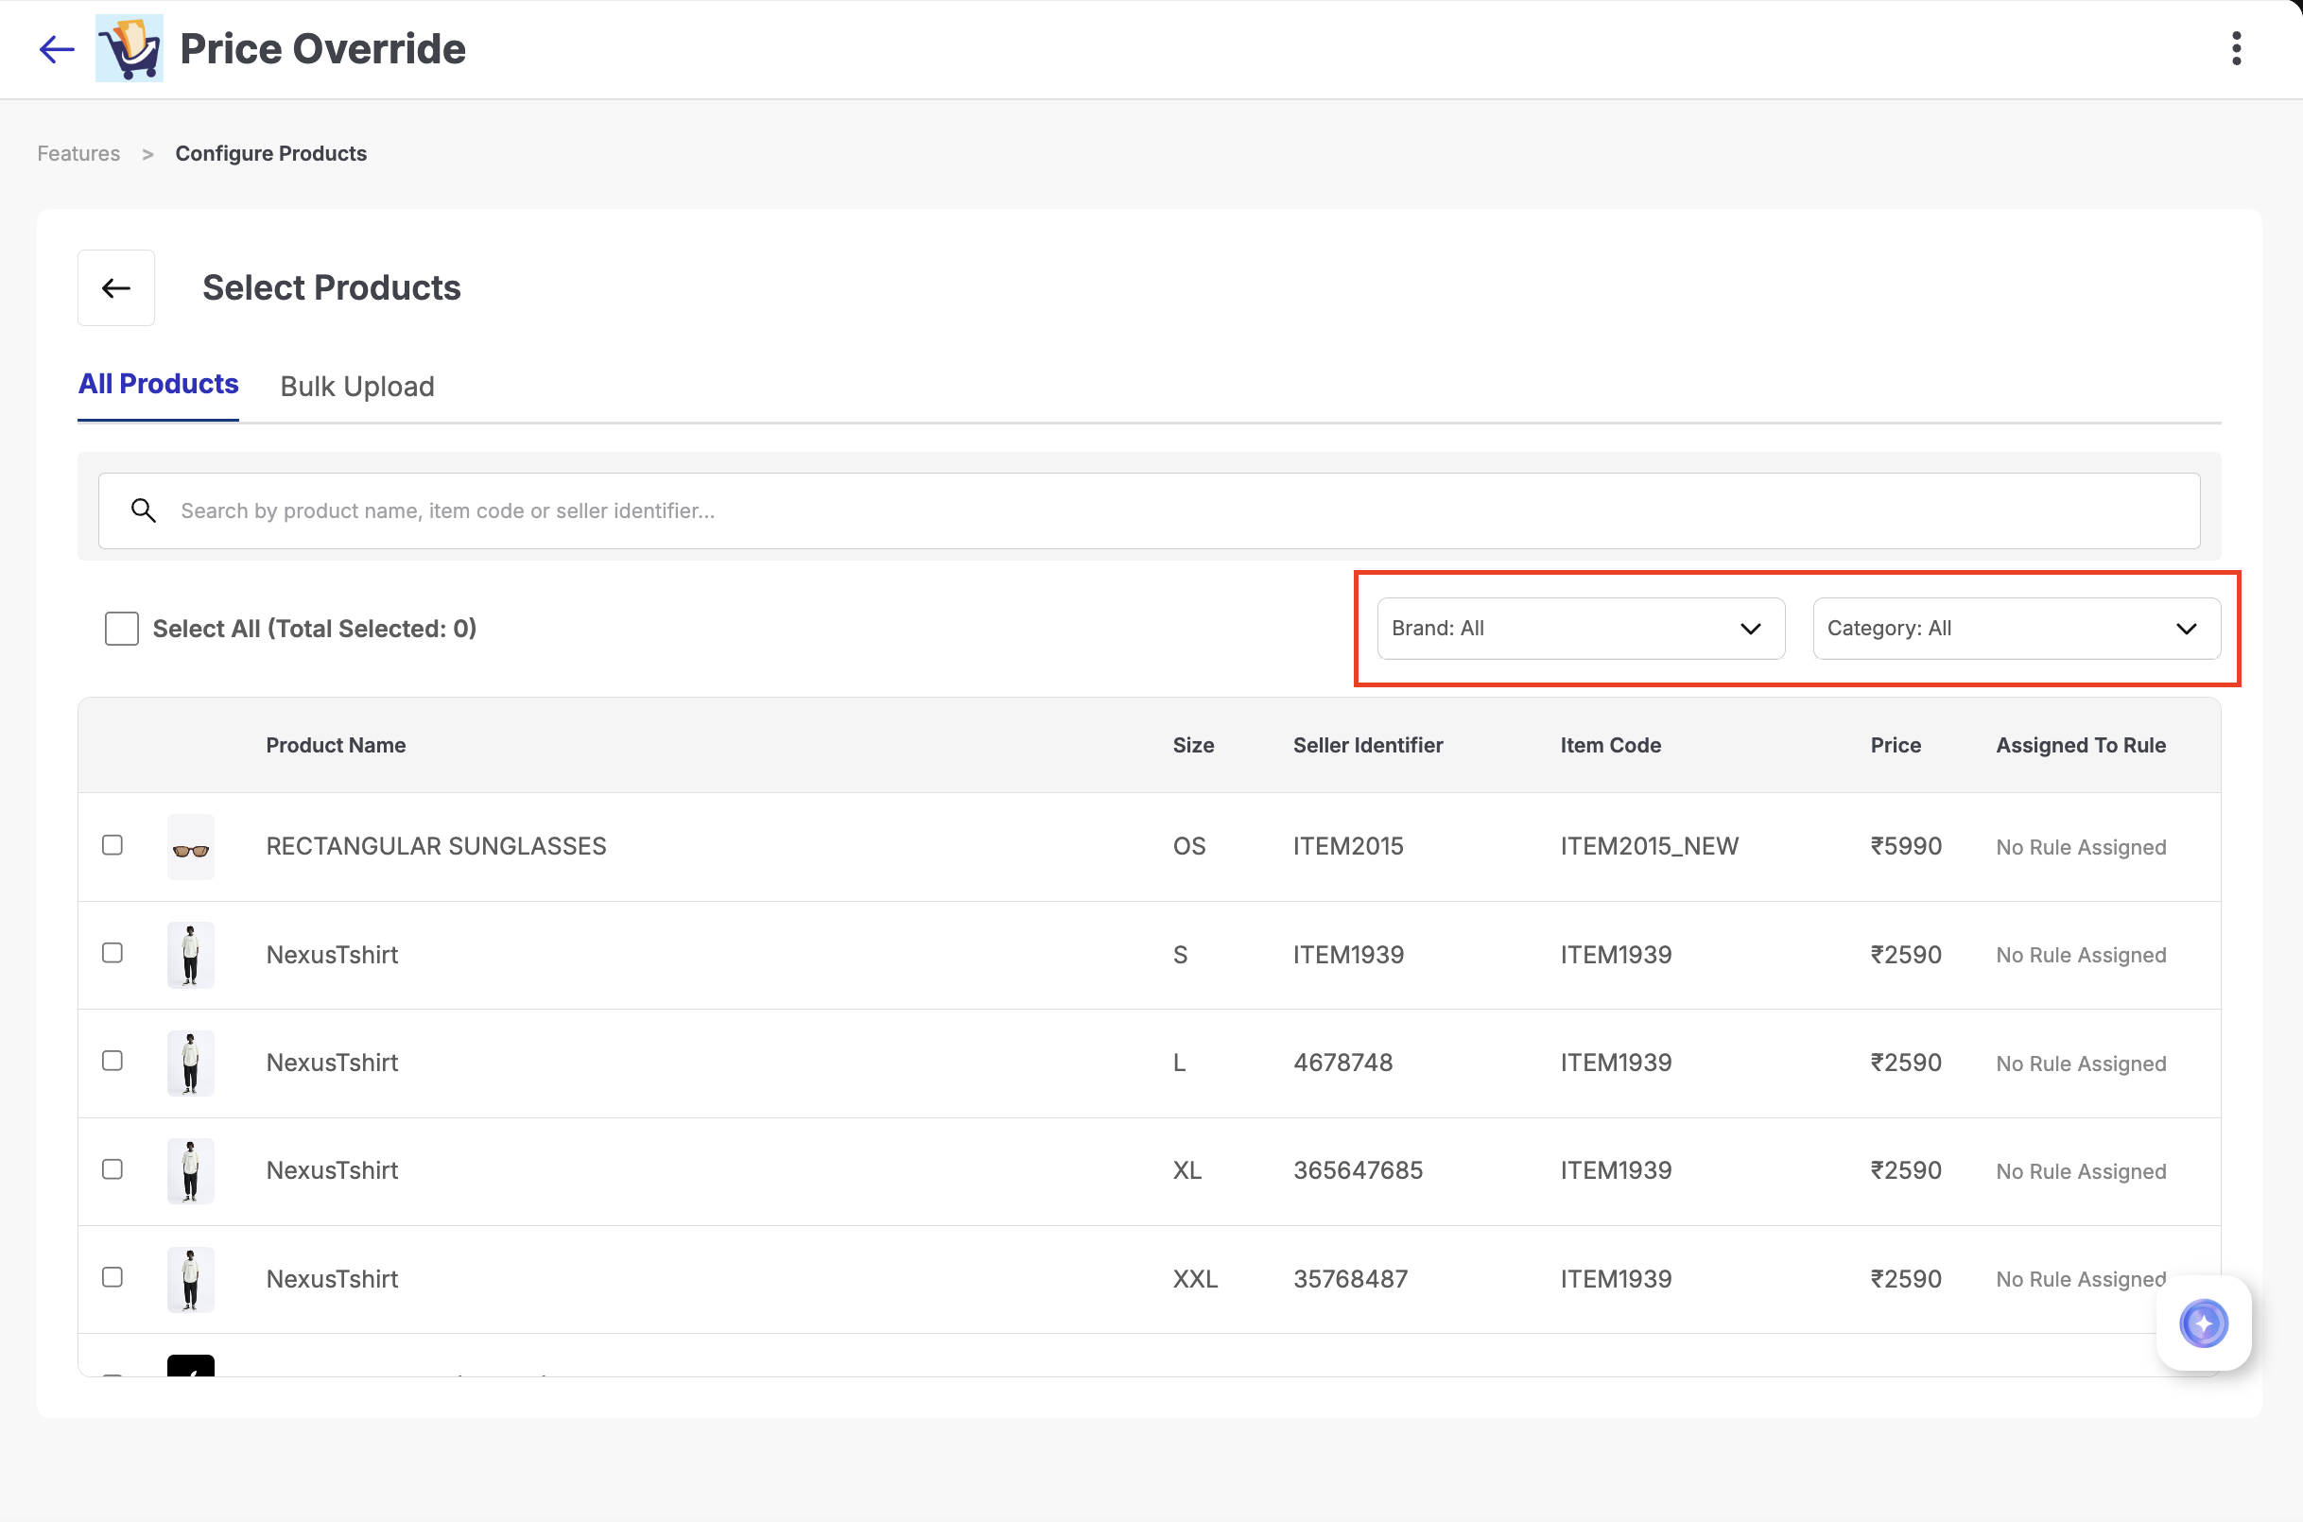Screen dimensions: 2303x1522
Task: Click the Assigned To Rule column header
Action: 2081,745
